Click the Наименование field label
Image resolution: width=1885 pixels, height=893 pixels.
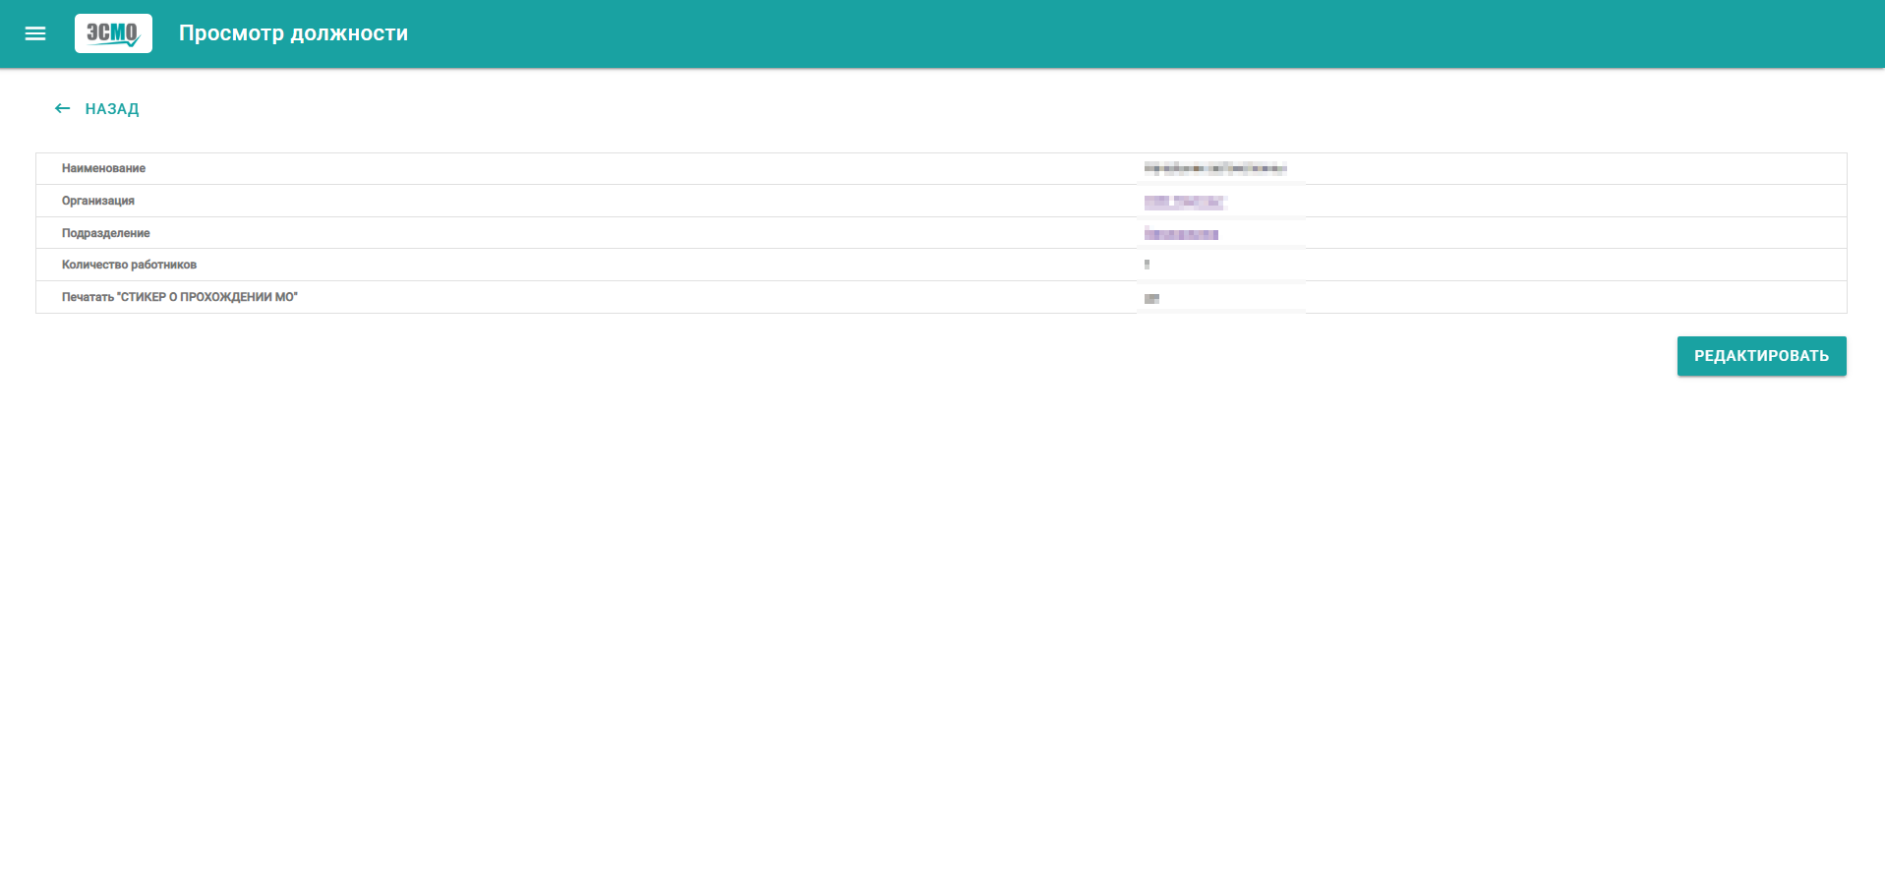[103, 168]
